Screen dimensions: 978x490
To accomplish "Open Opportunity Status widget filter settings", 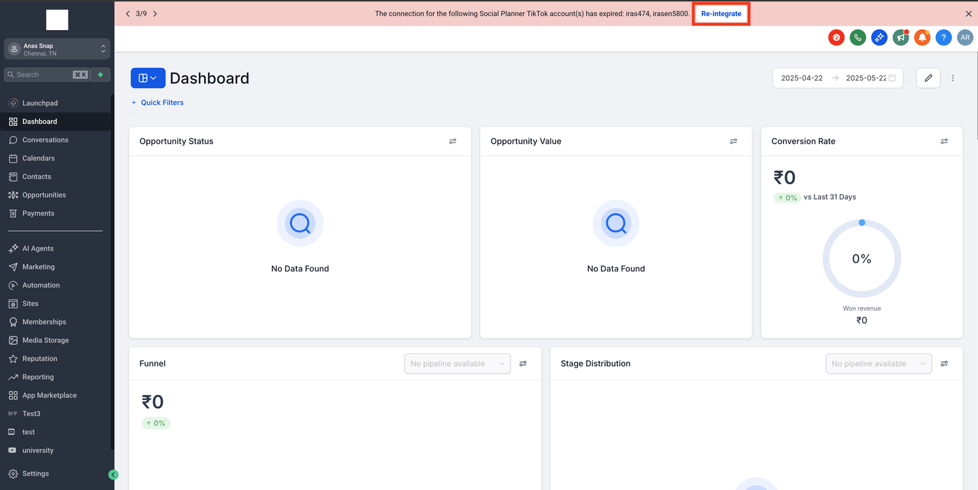I will coord(453,141).
